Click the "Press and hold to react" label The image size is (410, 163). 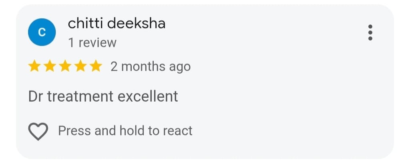click(125, 131)
